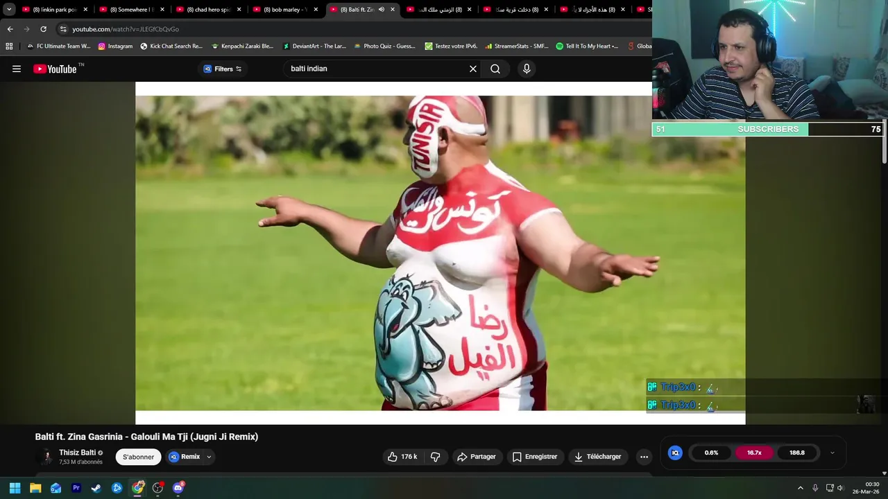This screenshot has width=888, height=499.
Task: Run search with the magnifier button
Action: 495,69
